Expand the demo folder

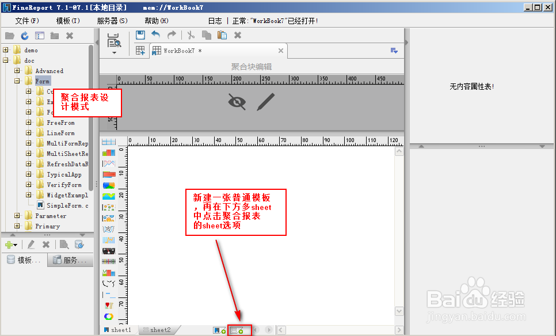click(6, 50)
